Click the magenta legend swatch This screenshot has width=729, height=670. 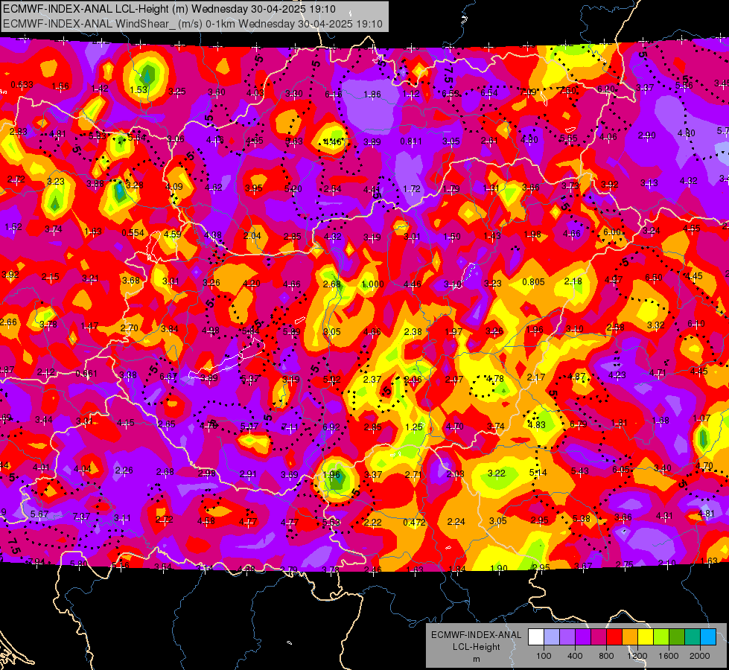599,637
